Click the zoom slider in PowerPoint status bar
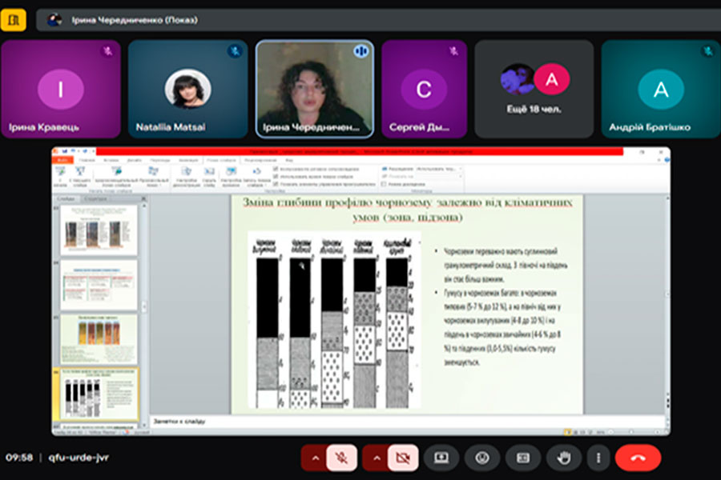This screenshot has height=480, width=721. pos(632,432)
